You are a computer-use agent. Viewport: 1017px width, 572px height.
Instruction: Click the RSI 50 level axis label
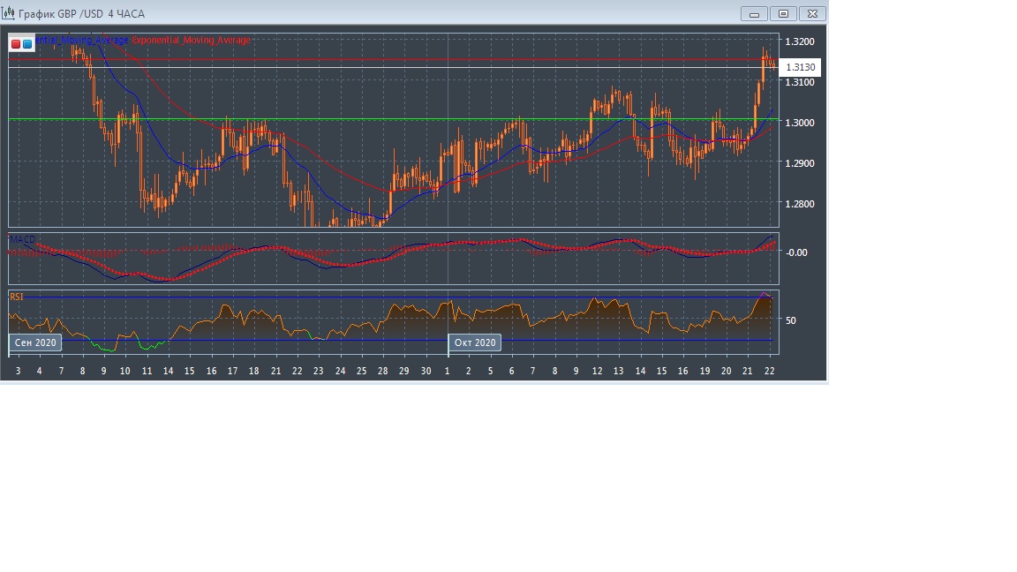(x=791, y=320)
